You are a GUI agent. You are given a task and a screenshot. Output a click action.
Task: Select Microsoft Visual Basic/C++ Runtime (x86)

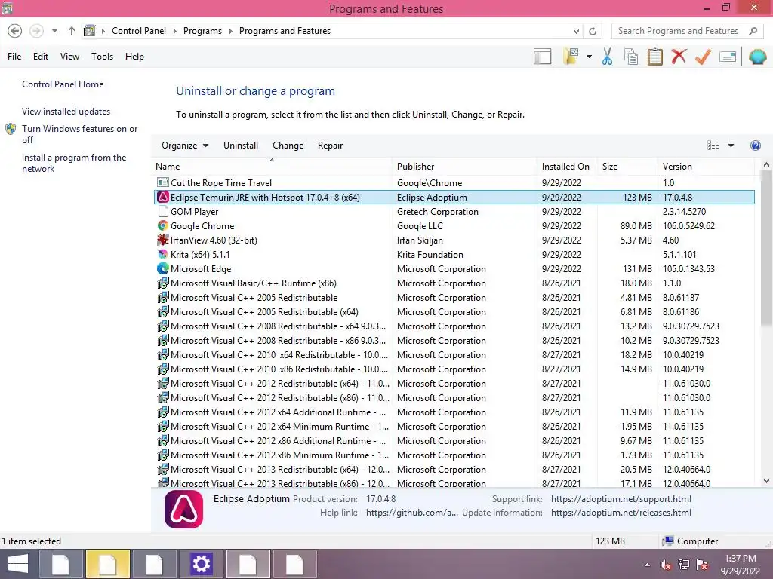[x=454, y=283]
